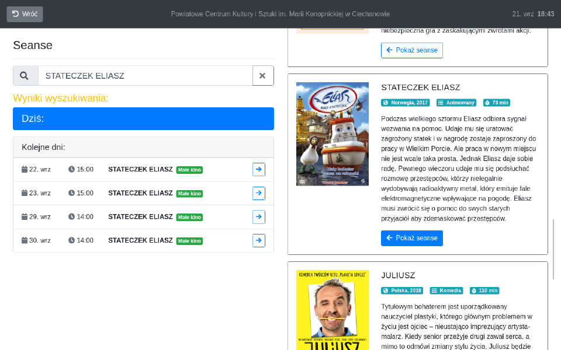Click the Wróć back button
Viewport: 561px width, 350px height.
(25, 14)
